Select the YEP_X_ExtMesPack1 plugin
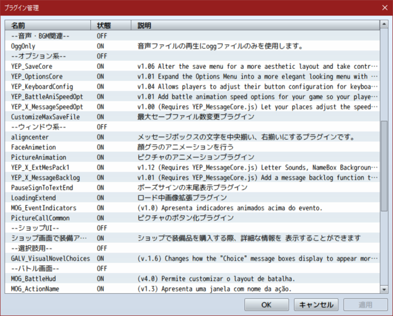The width and height of the screenshot is (393, 316). point(192,167)
